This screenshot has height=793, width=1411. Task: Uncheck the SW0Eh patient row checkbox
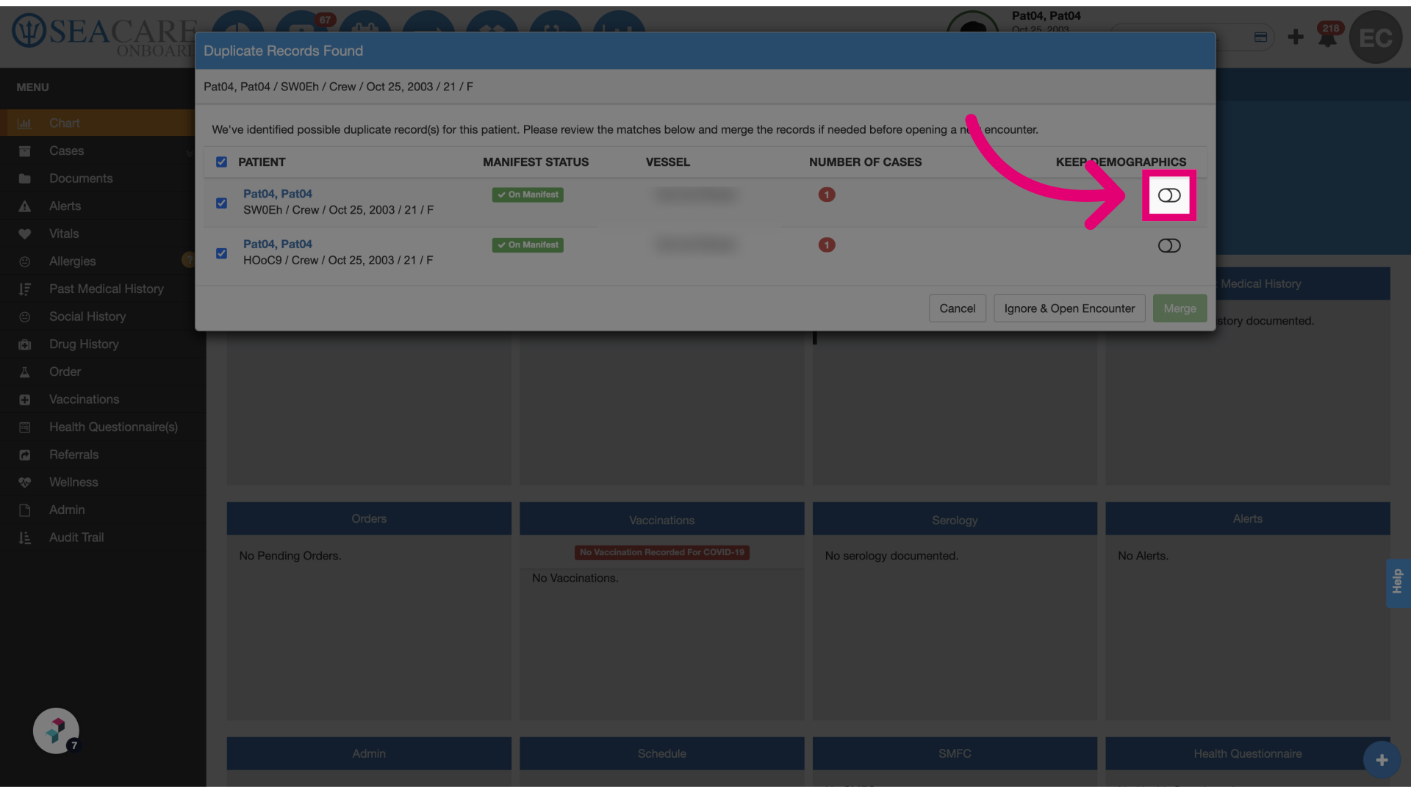221,203
